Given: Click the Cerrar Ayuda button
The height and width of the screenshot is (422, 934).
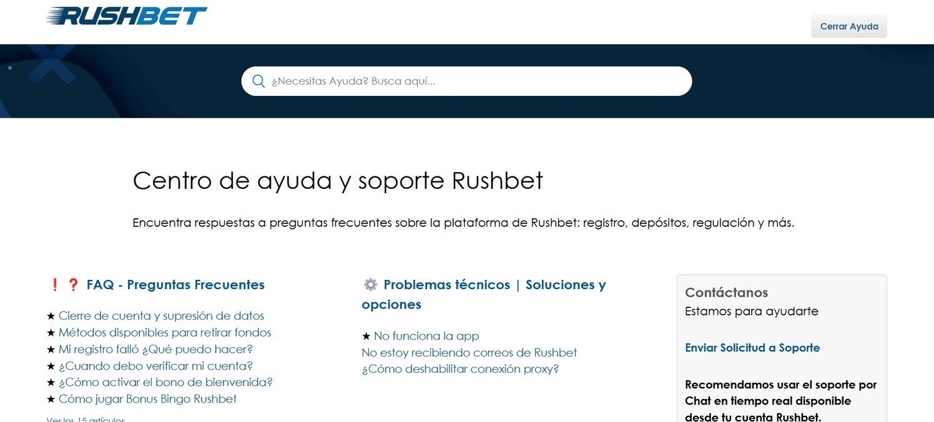Looking at the screenshot, I should point(849,26).
